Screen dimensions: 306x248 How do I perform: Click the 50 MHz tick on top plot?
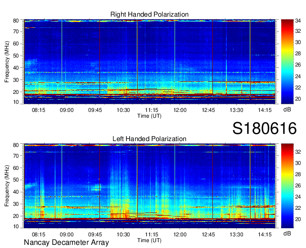[x=16, y=56]
